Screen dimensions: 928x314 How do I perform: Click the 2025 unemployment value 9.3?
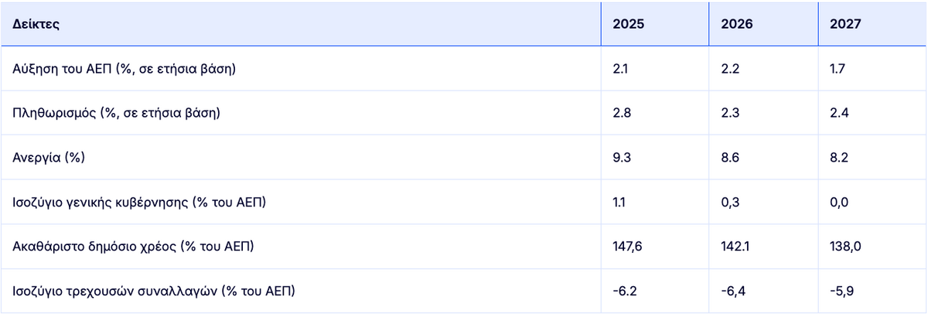(x=622, y=158)
